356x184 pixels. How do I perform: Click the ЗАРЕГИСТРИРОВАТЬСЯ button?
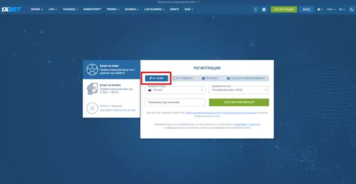tap(239, 102)
